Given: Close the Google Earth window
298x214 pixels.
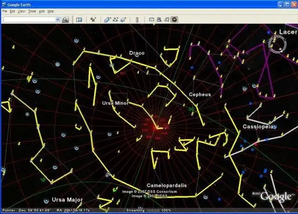Looking at the screenshot, I should 294,4.
